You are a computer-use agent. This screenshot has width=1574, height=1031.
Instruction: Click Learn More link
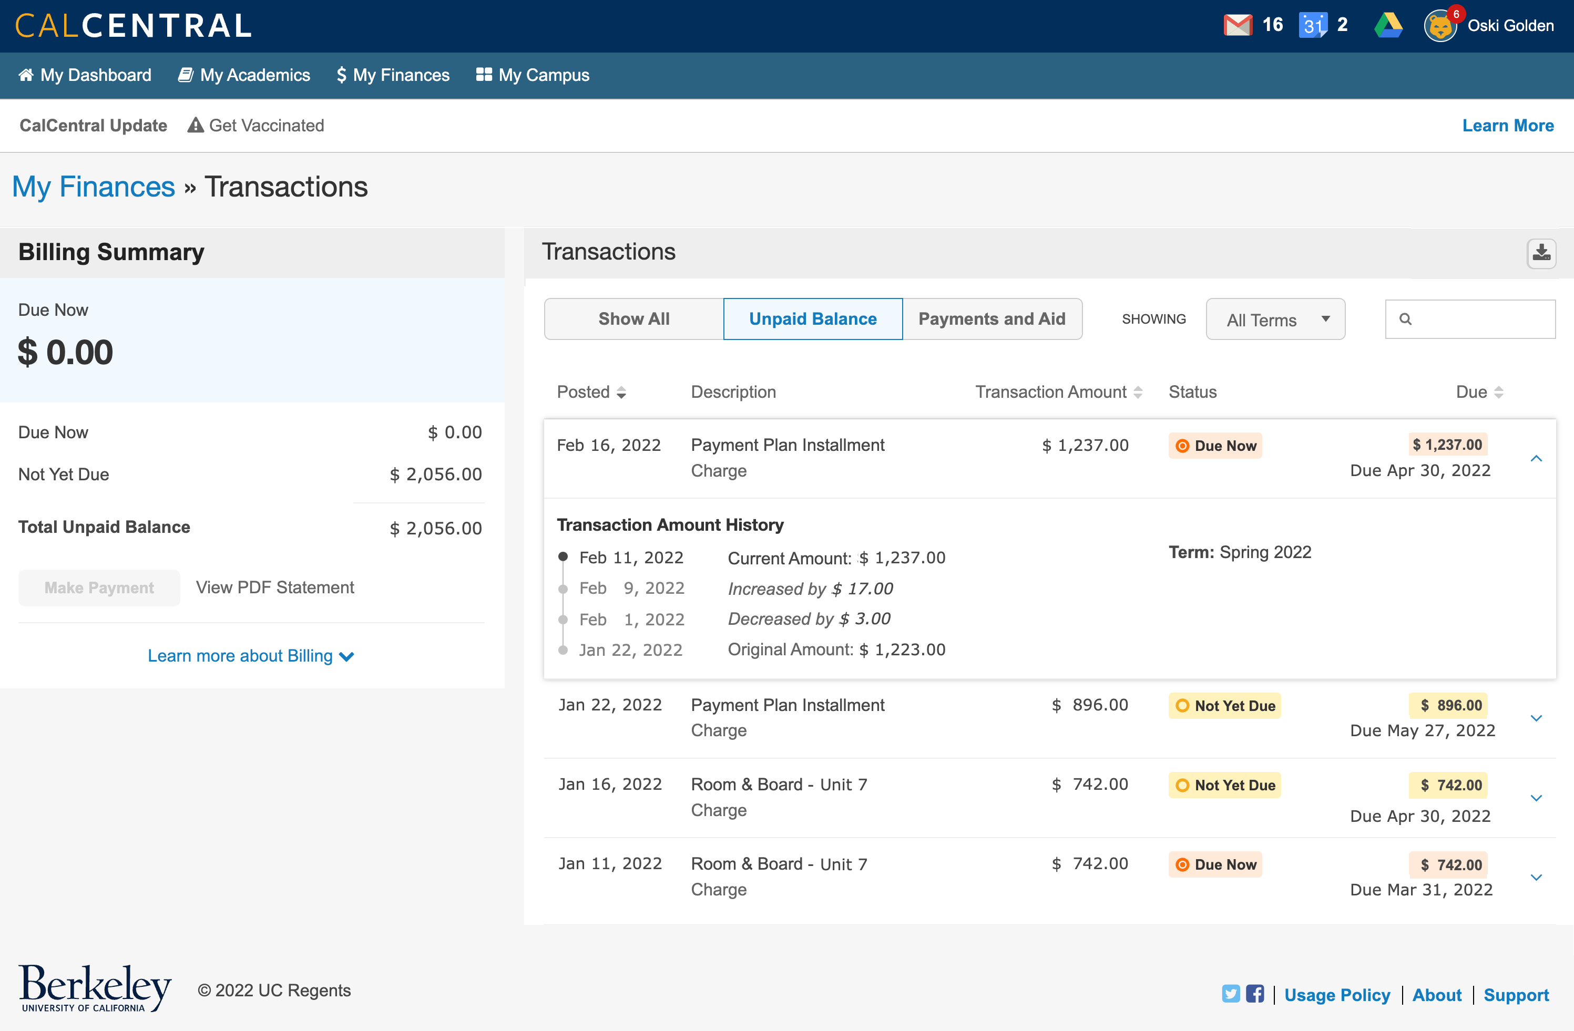pyautogui.click(x=1508, y=126)
